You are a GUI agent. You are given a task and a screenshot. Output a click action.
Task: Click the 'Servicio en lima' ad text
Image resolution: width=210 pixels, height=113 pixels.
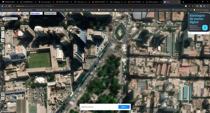tap(87, 107)
